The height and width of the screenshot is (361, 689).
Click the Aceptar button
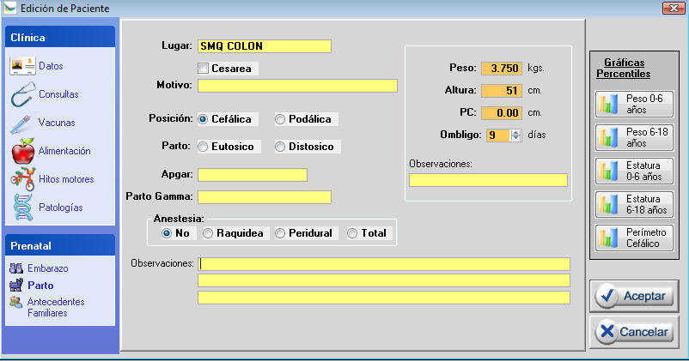(634, 295)
